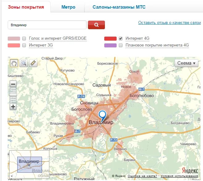
Task: Zoom out with the minus button
Action: (x=13, y=84)
